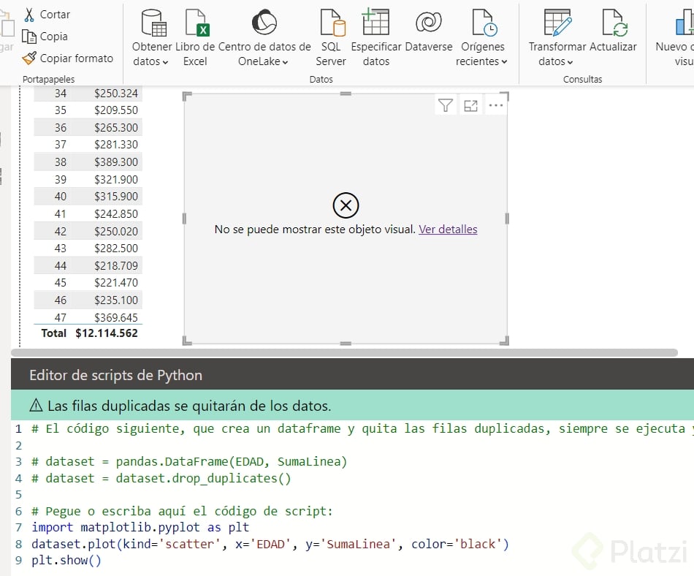
Task: Open more options menu on the visual
Action: click(496, 105)
